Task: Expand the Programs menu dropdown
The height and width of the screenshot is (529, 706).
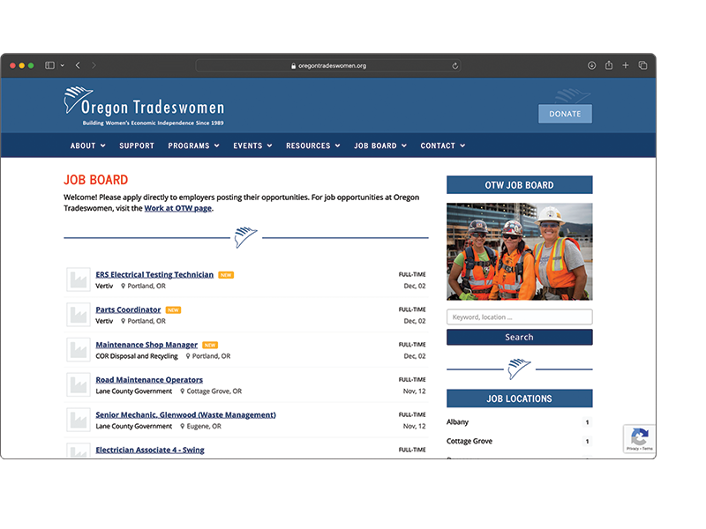Action: pyautogui.click(x=193, y=145)
